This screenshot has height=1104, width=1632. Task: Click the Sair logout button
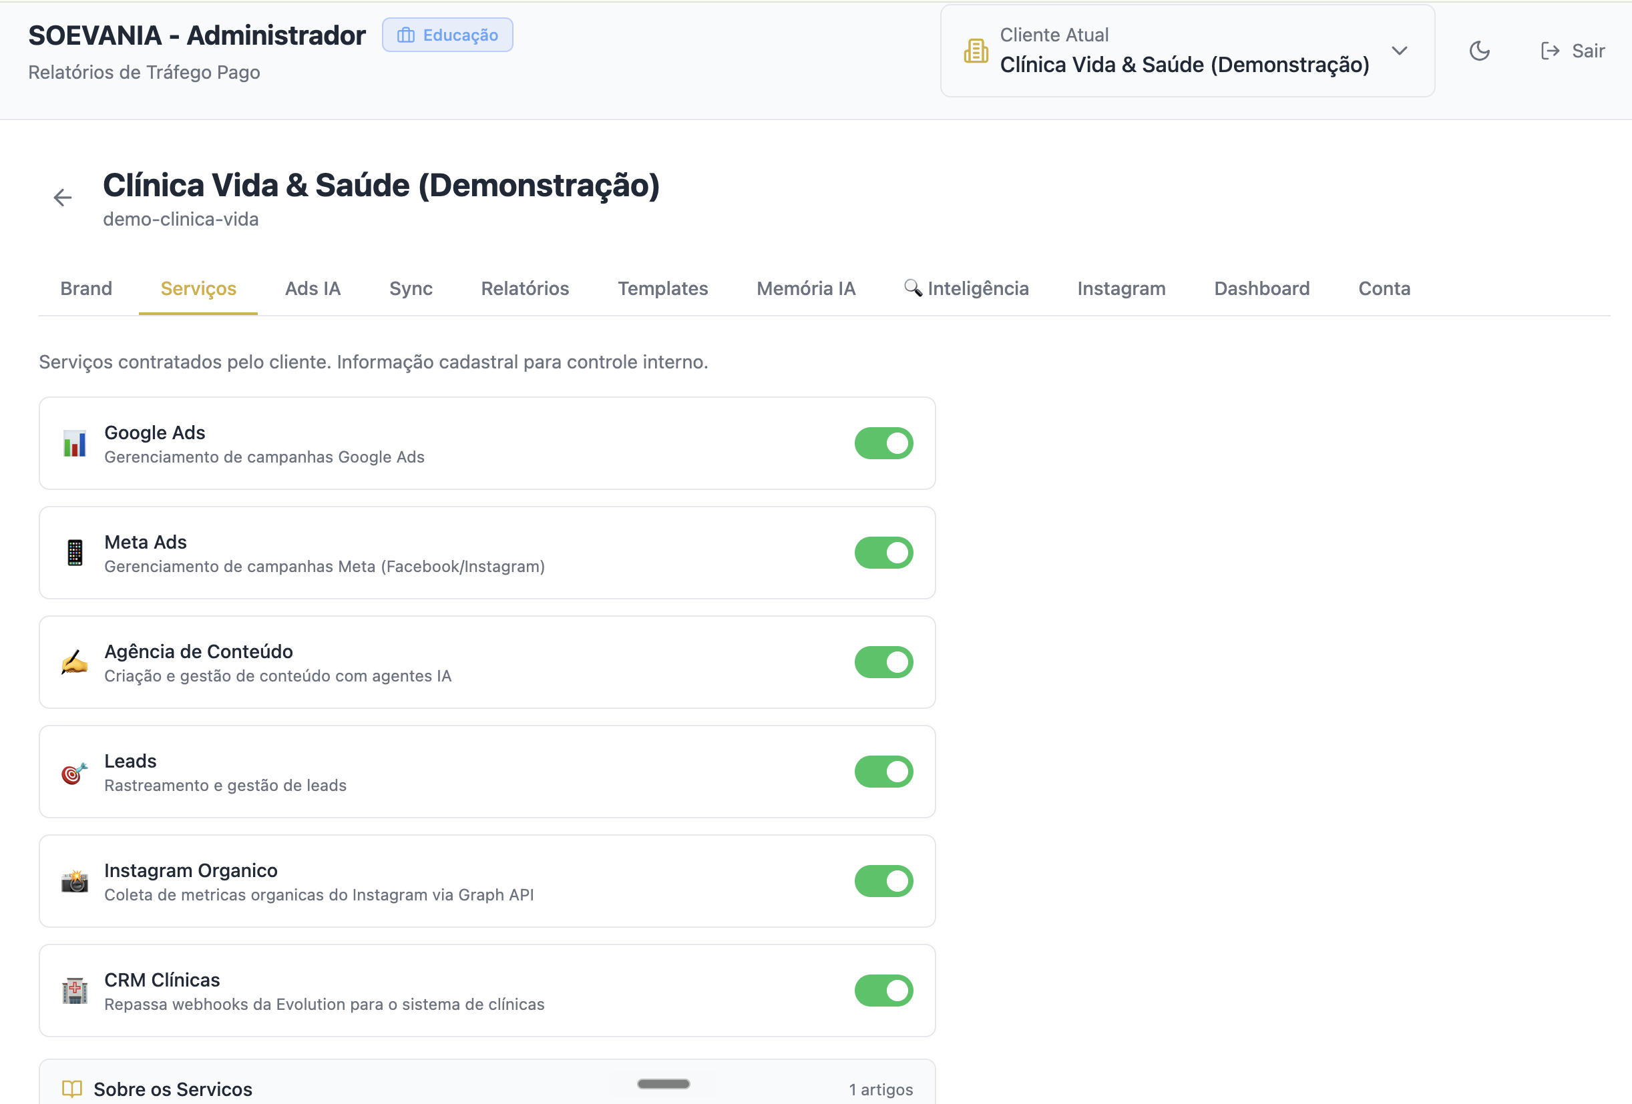(x=1573, y=51)
